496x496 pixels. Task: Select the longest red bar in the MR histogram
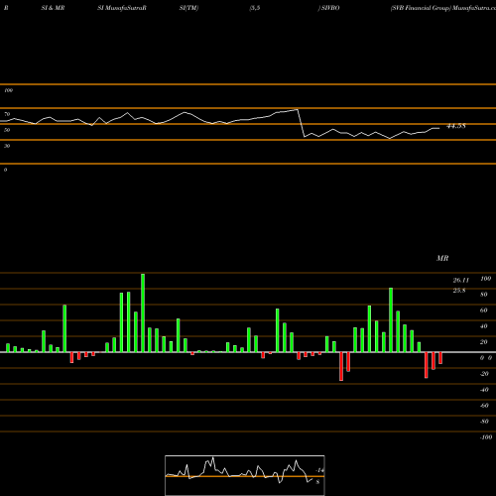pyautogui.click(x=341, y=366)
